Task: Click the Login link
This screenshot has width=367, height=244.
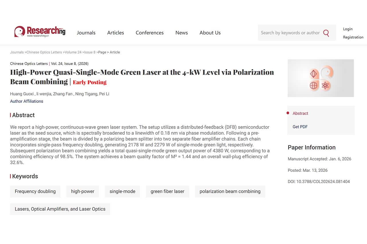Action: pos(348,29)
